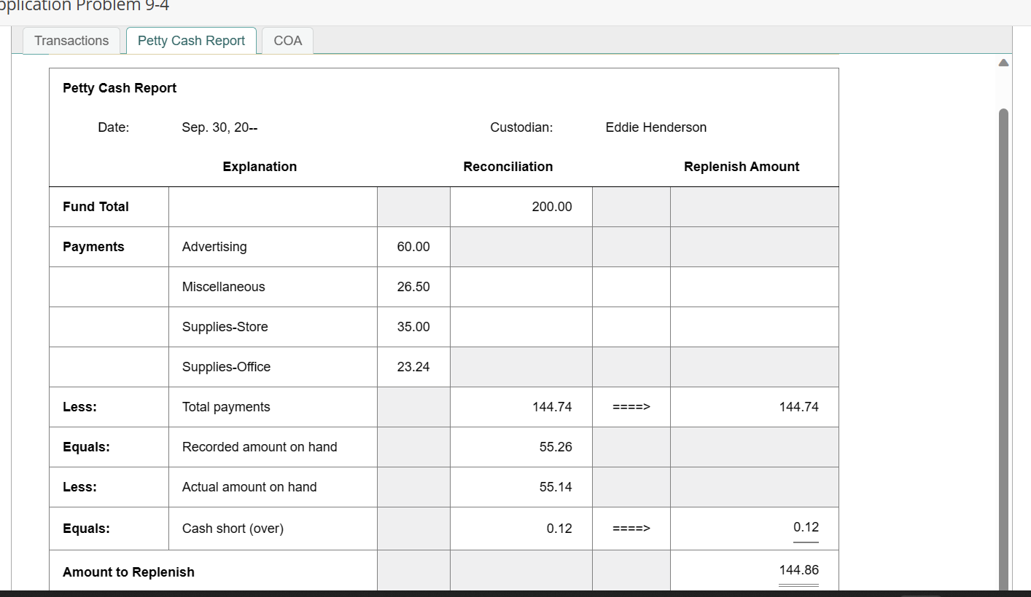Click the Supplies-Store explanation cell
This screenshot has height=597, width=1031.
[273, 327]
